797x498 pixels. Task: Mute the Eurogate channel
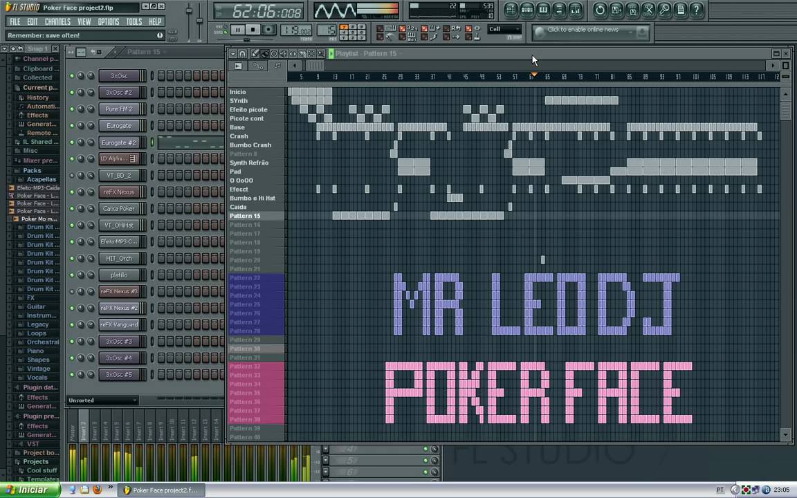[72, 125]
